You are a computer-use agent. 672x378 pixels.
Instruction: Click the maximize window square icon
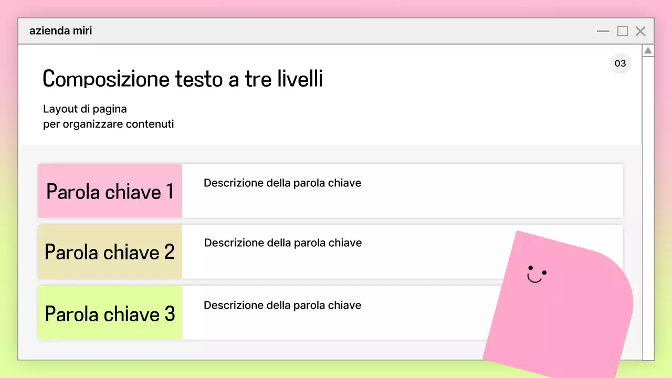coord(622,31)
